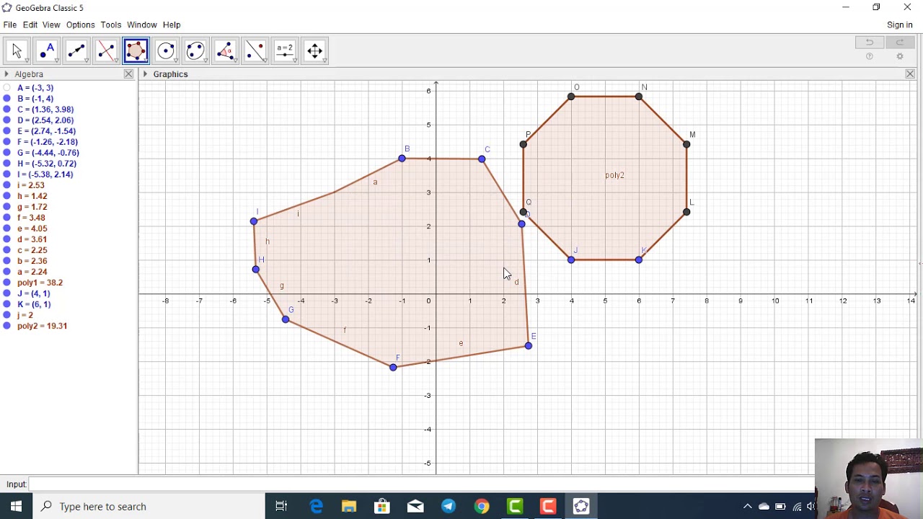The image size is (923, 519).
Task: Hide poly2 = 19.31 using its circle
Action: (7, 326)
